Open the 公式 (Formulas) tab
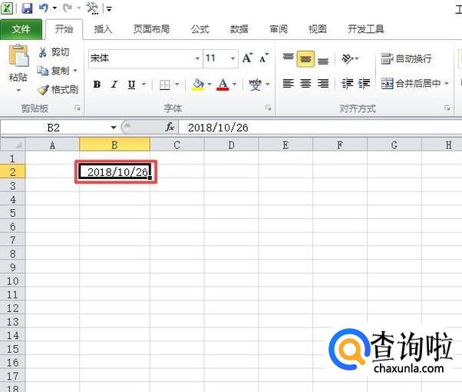 tap(200, 29)
